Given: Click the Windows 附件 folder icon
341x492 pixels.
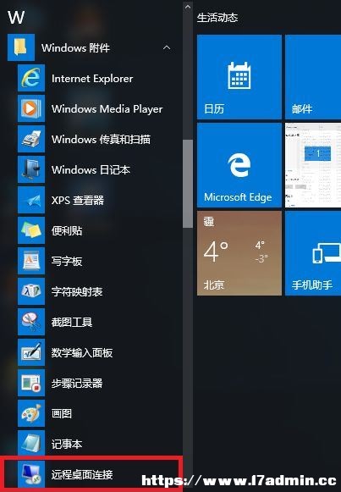Looking at the screenshot, I should [21, 47].
